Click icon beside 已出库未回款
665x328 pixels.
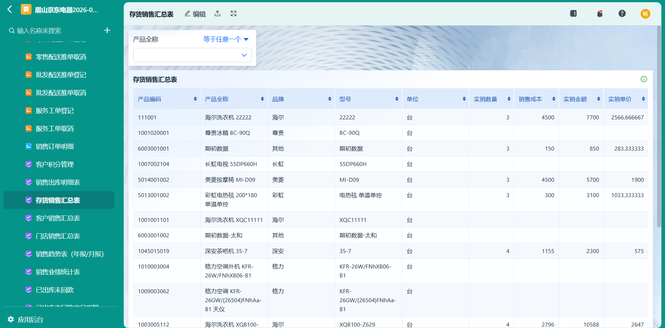click(29, 290)
